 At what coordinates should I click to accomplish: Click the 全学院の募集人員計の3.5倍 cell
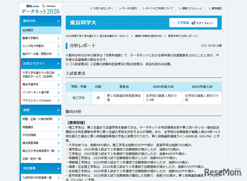pos(163,98)
